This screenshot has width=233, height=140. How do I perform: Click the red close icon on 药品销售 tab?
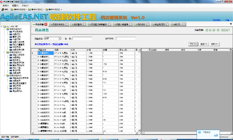(x=46, y=24)
